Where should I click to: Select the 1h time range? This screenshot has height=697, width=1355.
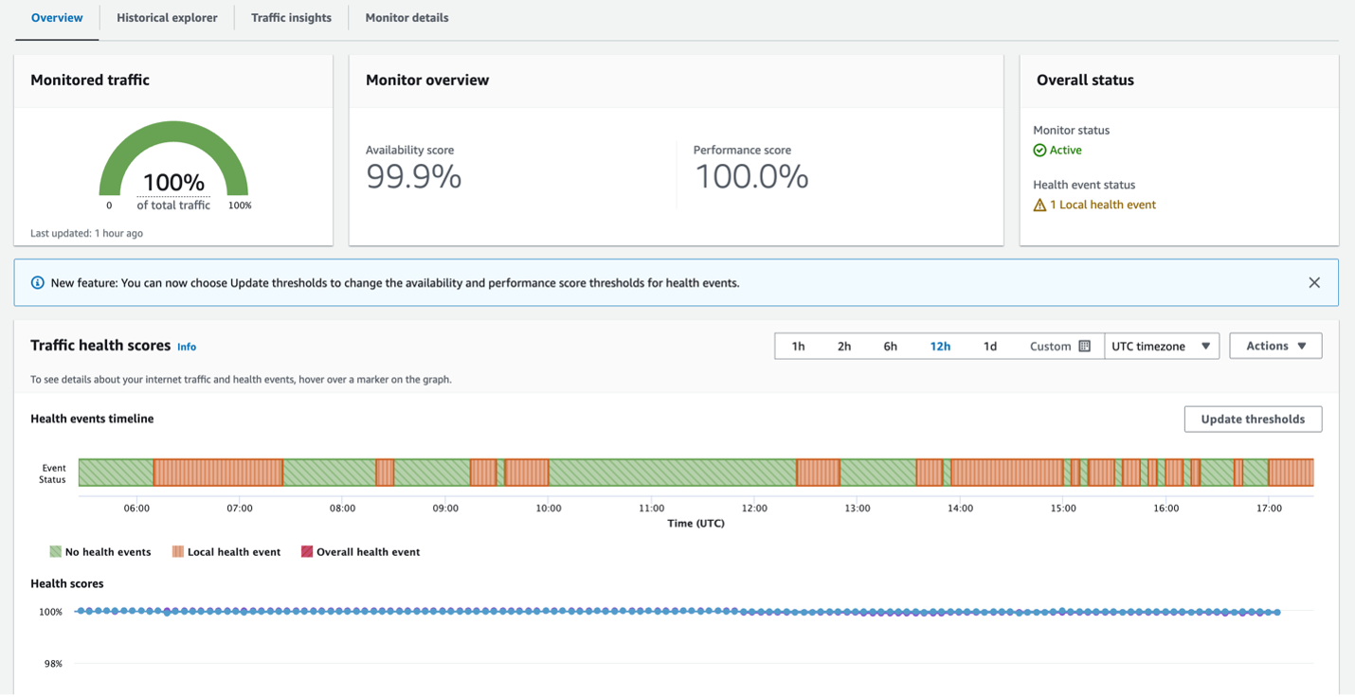798,346
